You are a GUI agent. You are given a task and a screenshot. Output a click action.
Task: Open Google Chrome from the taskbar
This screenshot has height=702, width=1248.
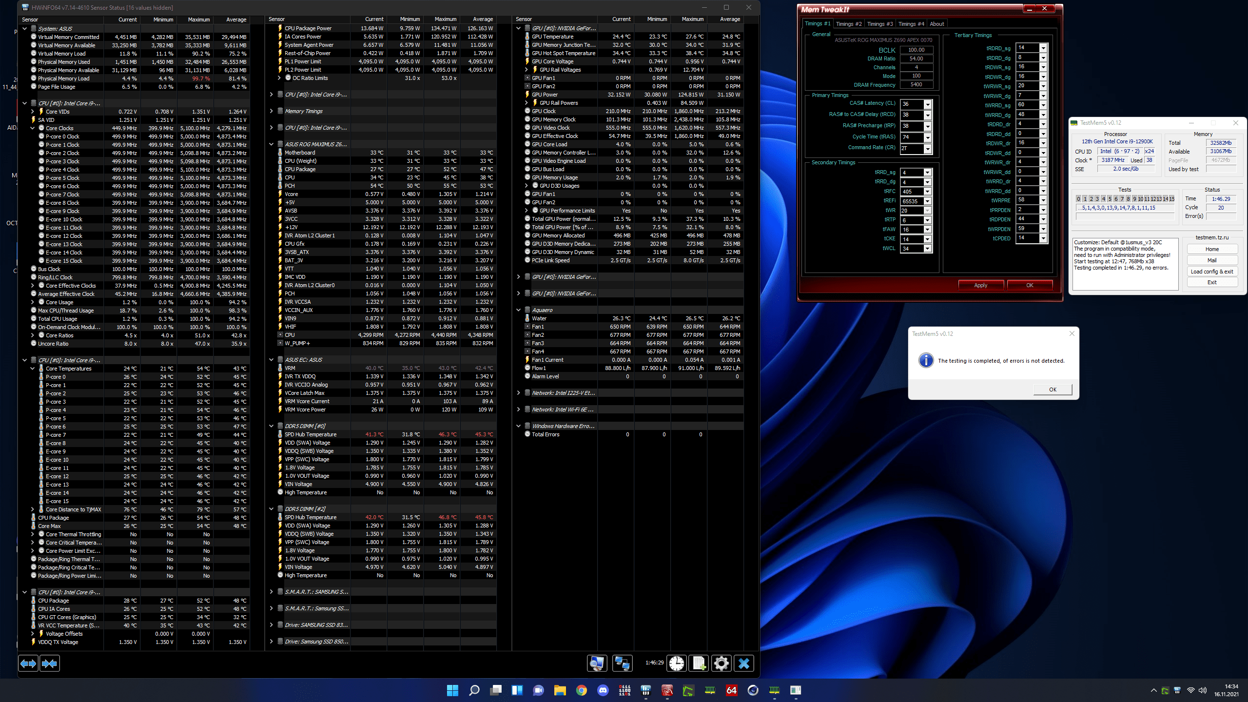[x=581, y=690]
